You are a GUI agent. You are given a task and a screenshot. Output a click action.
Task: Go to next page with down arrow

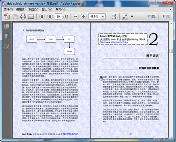50,16
